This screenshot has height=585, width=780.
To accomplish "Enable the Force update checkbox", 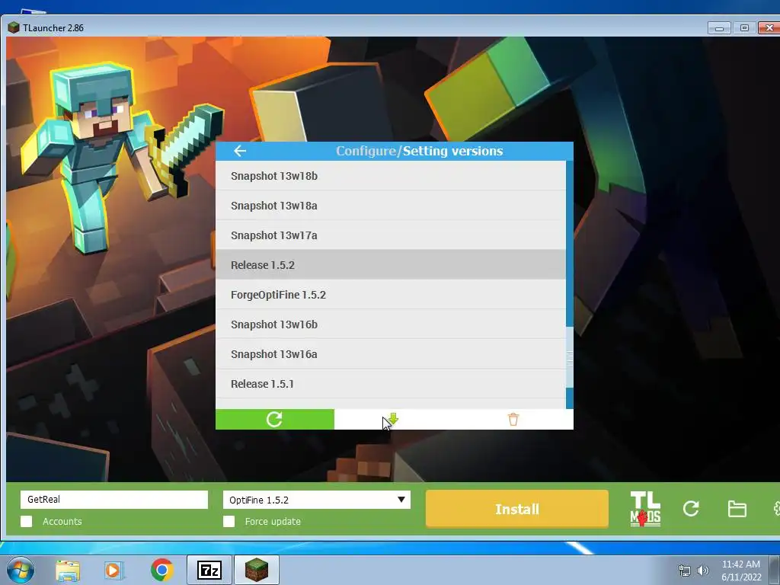I will coord(229,521).
